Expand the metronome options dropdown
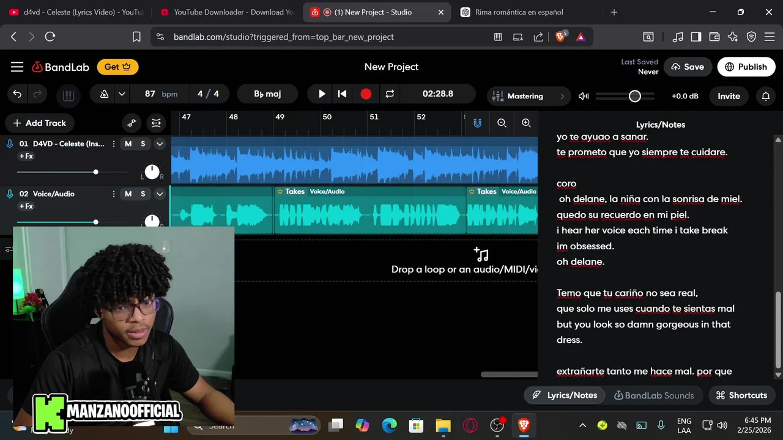 (122, 94)
